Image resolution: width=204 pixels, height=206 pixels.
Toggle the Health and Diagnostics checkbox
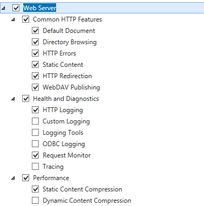click(x=26, y=99)
